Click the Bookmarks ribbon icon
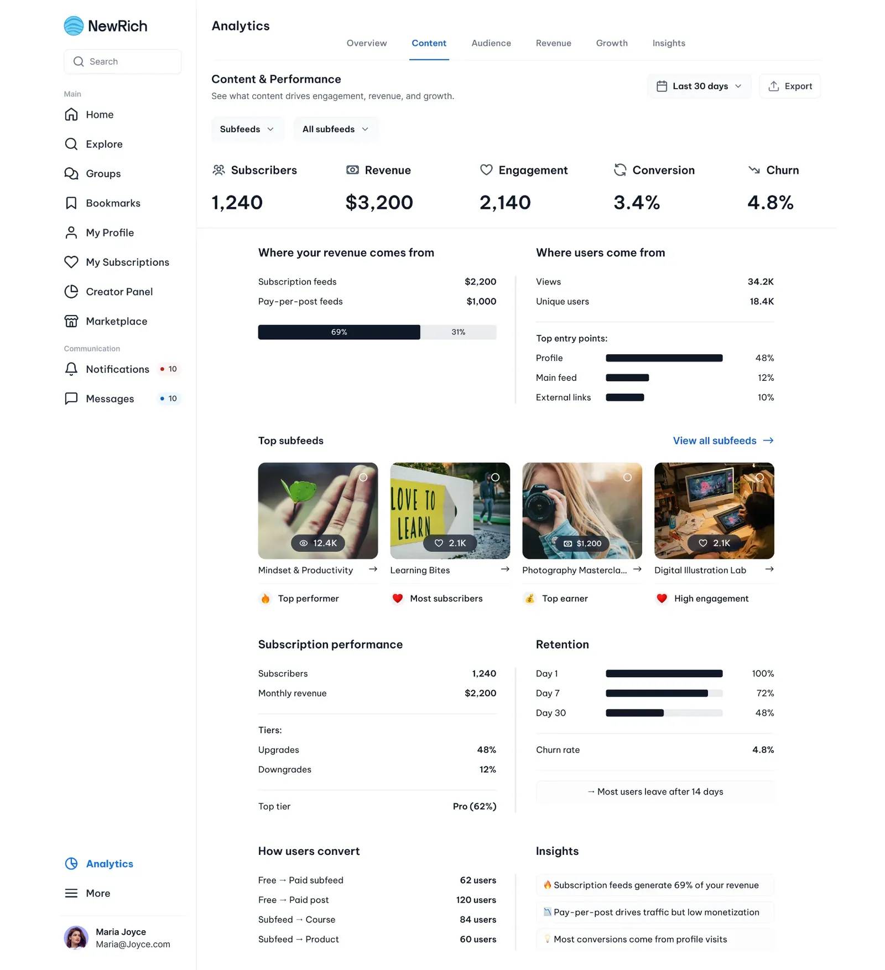Viewport: 885px width, 970px height. pos(71,203)
